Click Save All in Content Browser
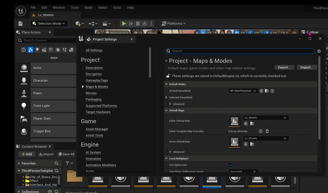 click(x=66, y=154)
